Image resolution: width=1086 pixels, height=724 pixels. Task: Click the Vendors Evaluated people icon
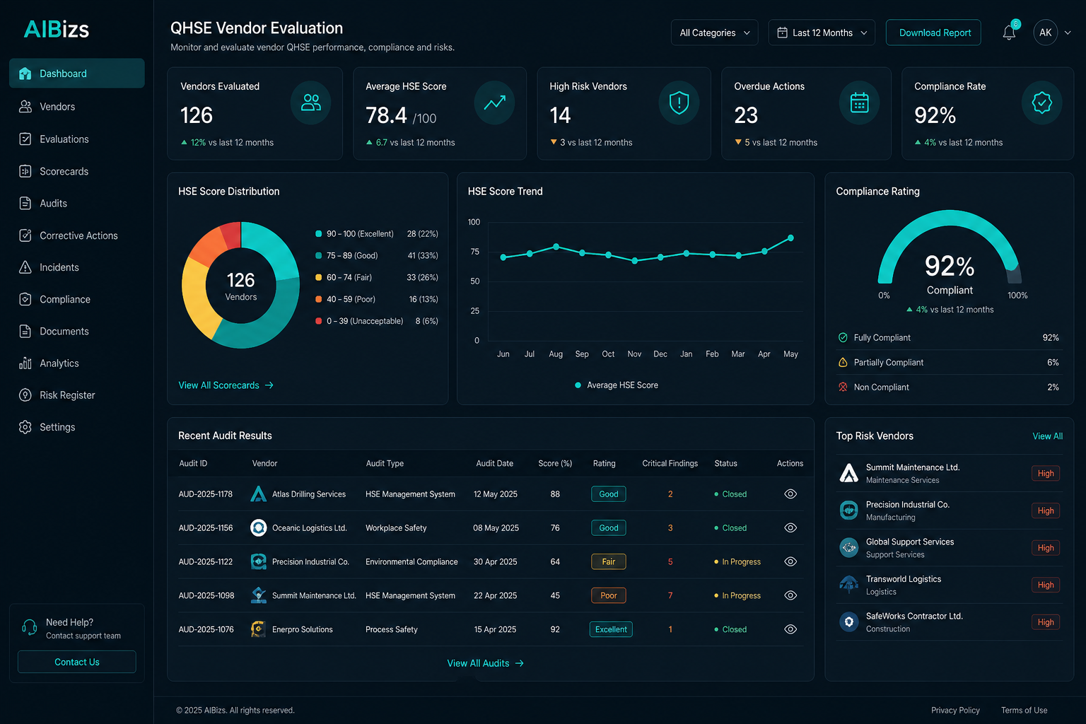point(310,103)
